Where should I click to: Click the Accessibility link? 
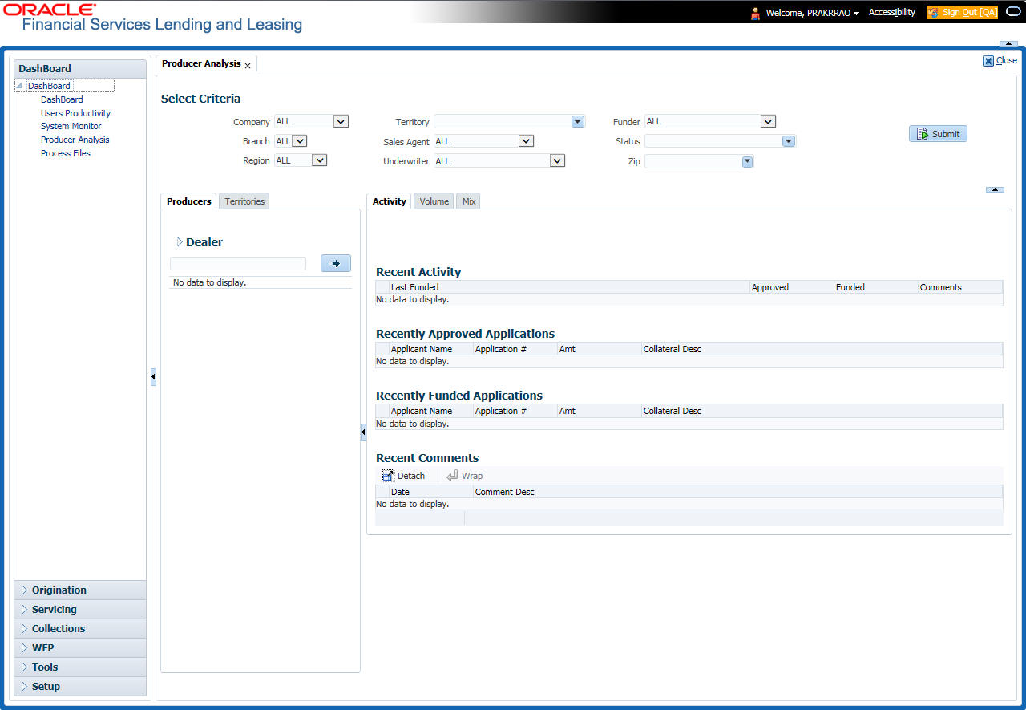[x=891, y=13]
